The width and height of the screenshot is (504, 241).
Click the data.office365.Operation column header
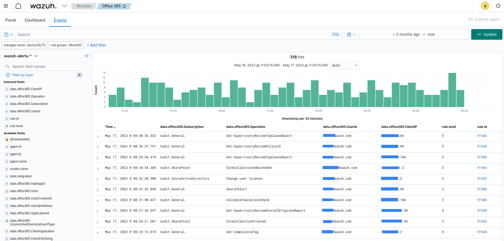(x=246, y=127)
